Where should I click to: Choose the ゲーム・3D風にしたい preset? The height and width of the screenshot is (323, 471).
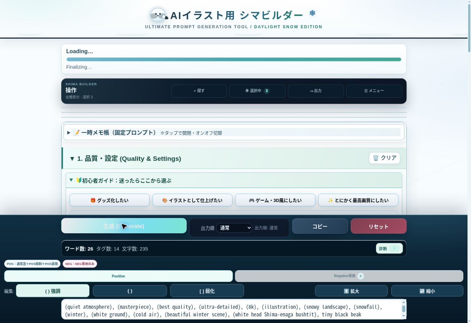[275, 200]
